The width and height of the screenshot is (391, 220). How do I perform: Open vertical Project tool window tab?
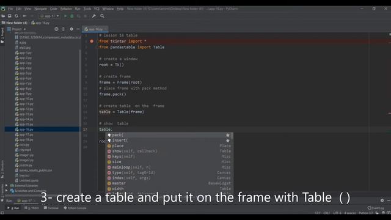(x=2, y=35)
